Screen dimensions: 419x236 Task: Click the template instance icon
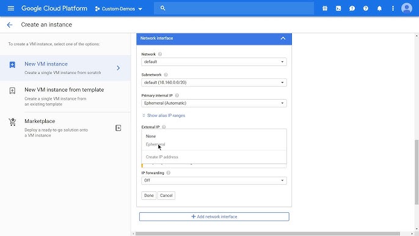coord(12,90)
